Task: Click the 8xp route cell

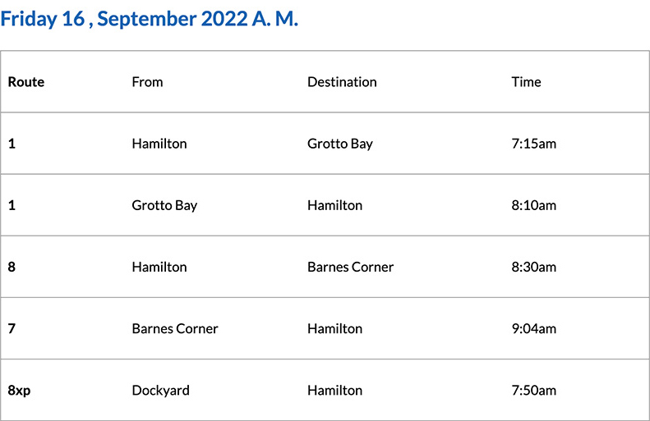Action: (19, 390)
